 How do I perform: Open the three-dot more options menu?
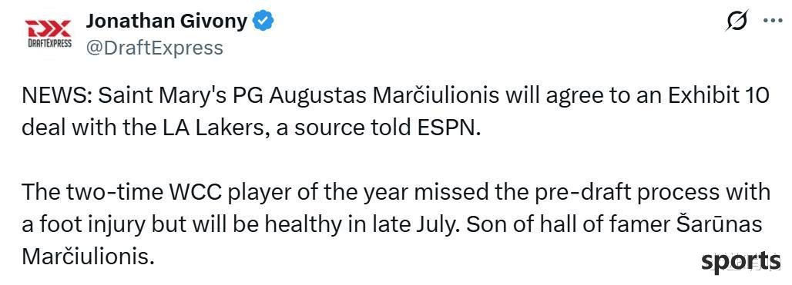772,22
